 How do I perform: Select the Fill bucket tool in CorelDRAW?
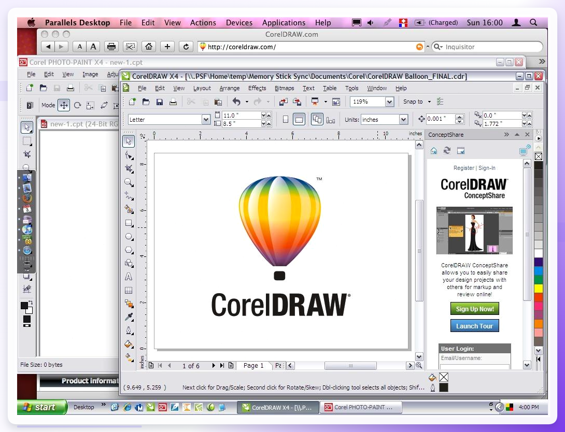[x=129, y=344]
